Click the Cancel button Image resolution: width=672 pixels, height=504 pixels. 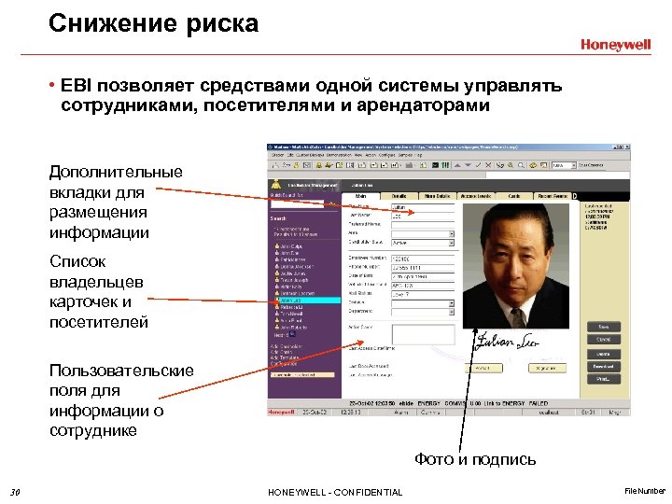click(x=604, y=340)
